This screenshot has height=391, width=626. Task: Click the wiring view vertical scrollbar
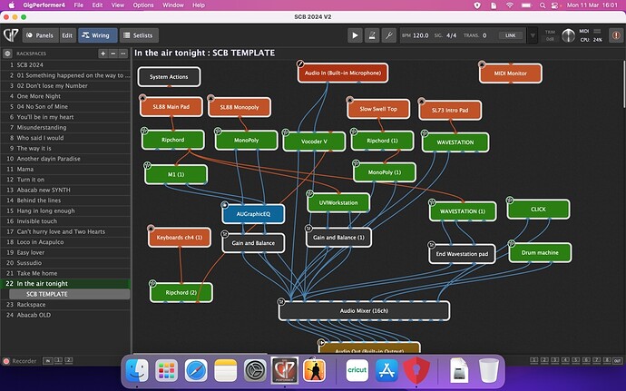623,84
